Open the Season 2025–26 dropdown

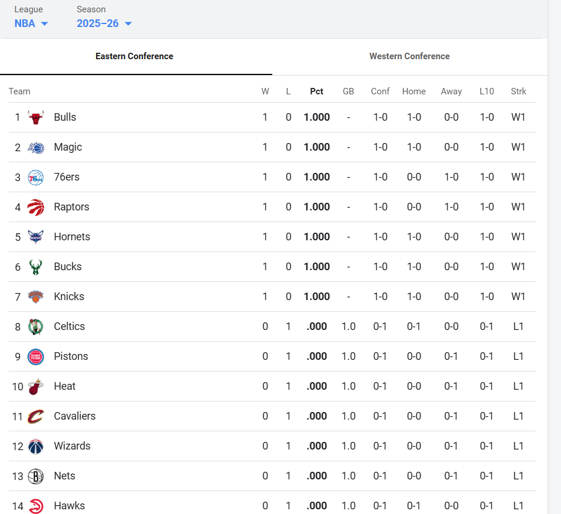click(x=104, y=23)
